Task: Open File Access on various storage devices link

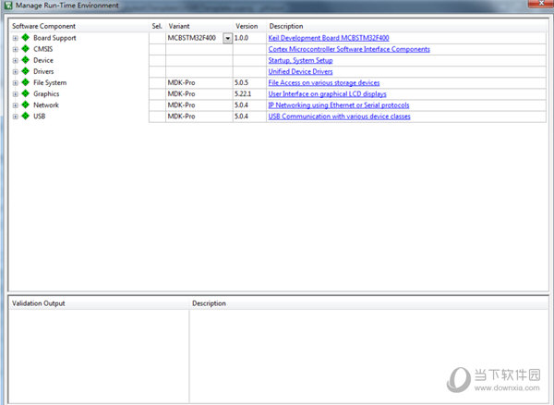Action: point(324,83)
